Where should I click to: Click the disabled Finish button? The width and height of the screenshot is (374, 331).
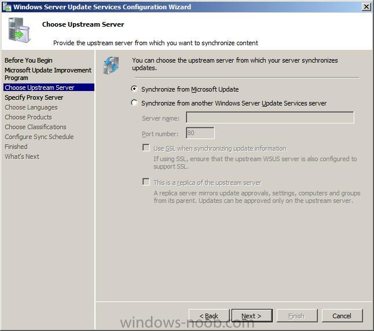click(297, 316)
